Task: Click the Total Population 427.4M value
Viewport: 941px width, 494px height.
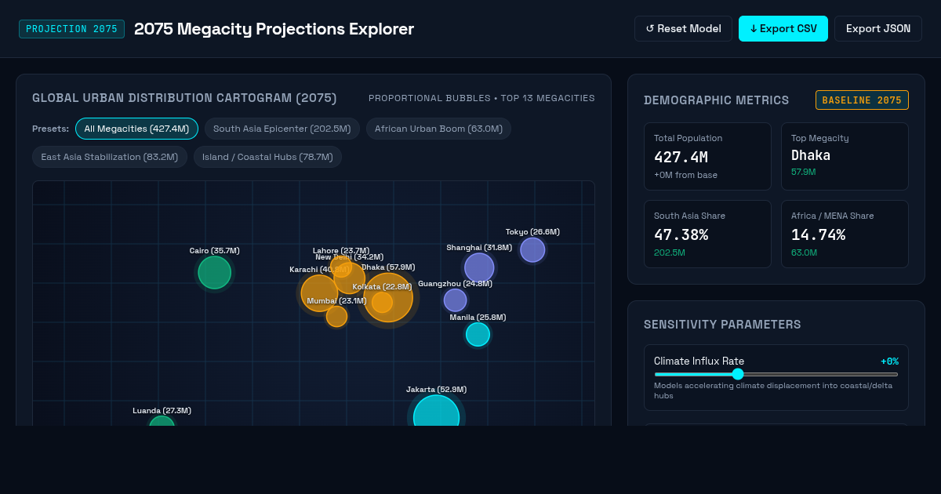Action: (681, 156)
